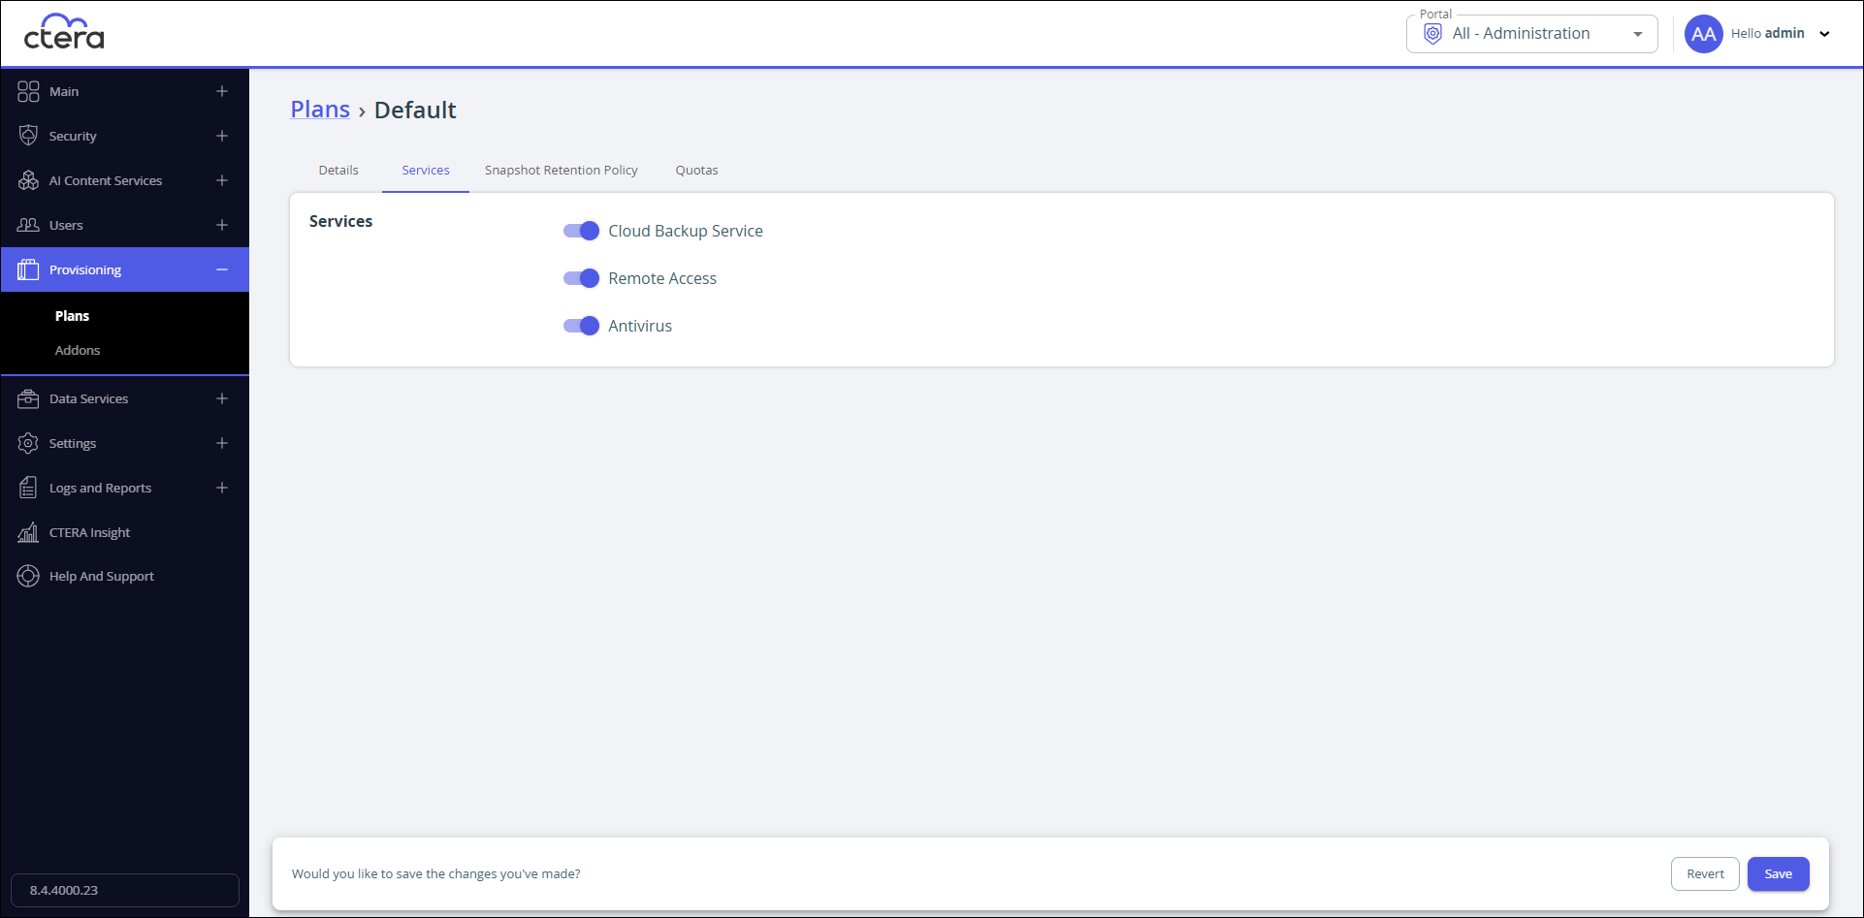Click the Settings gear icon
1864x918 pixels.
point(28,443)
